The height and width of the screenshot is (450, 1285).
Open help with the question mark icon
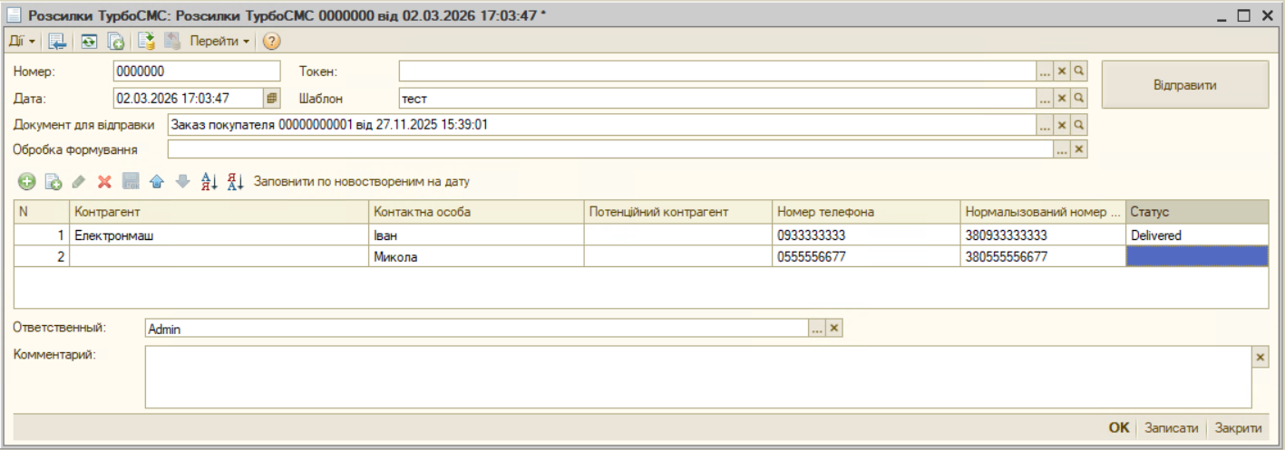[x=271, y=42]
